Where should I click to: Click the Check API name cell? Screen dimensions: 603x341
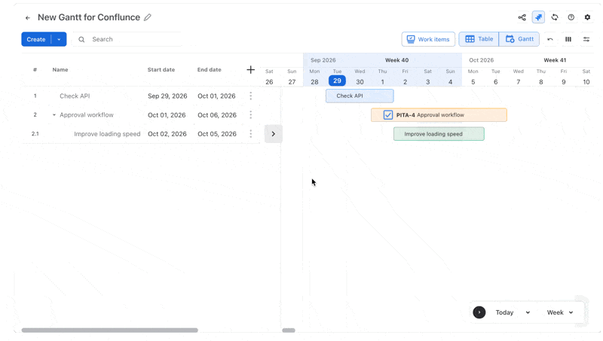click(75, 96)
